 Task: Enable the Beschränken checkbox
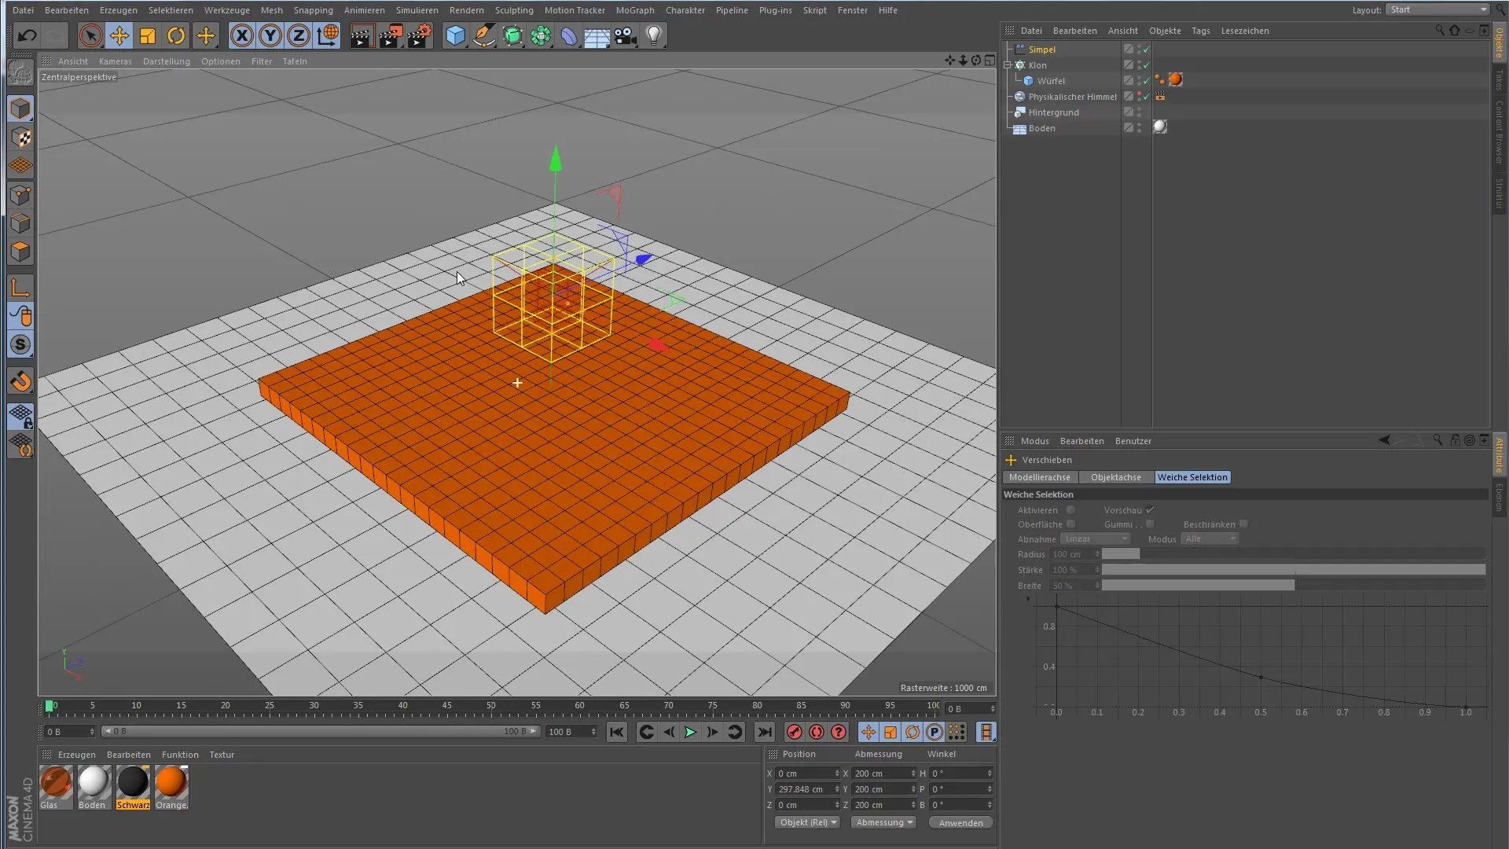click(x=1243, y=524)
